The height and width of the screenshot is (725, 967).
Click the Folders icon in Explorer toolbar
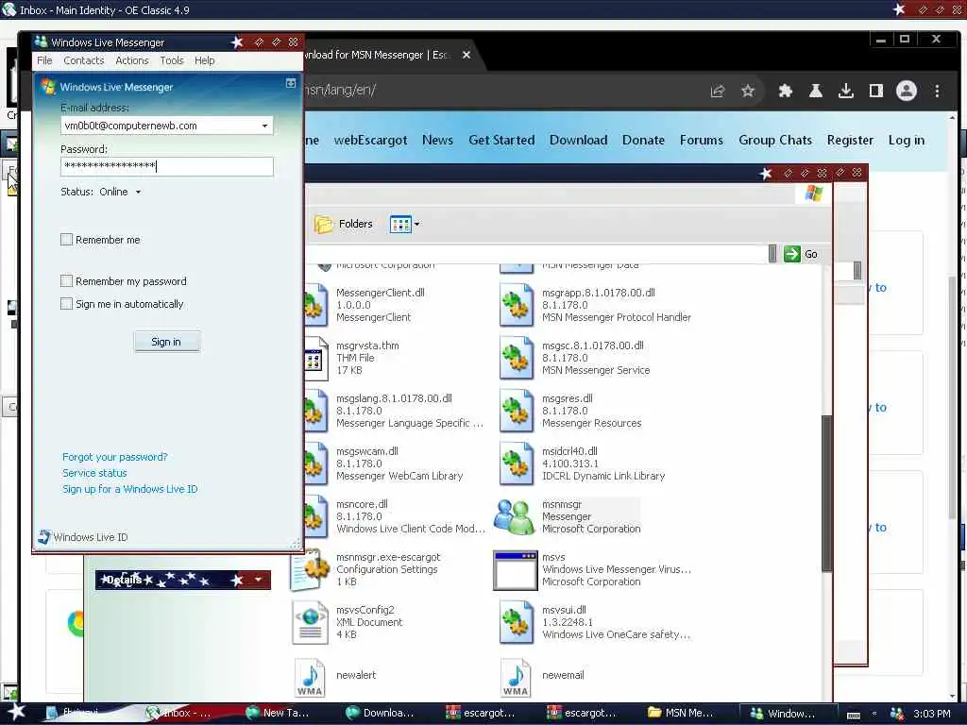[x=323, y=224]
